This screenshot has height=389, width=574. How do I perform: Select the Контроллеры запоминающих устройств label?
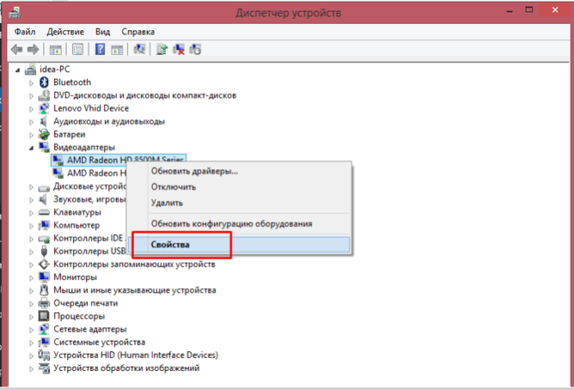coord(135,264)
